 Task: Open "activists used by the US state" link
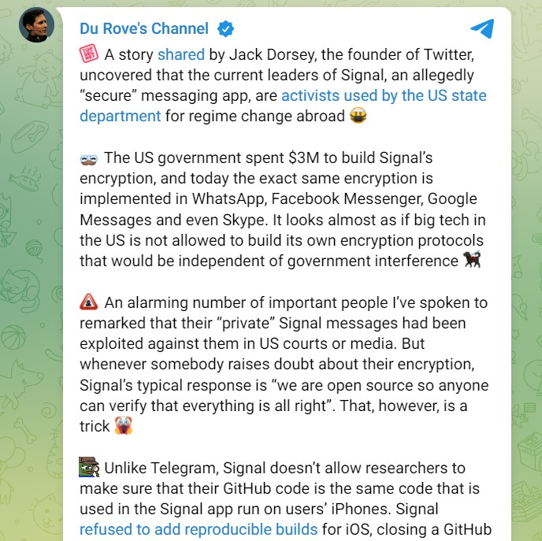tap(384, 96)
